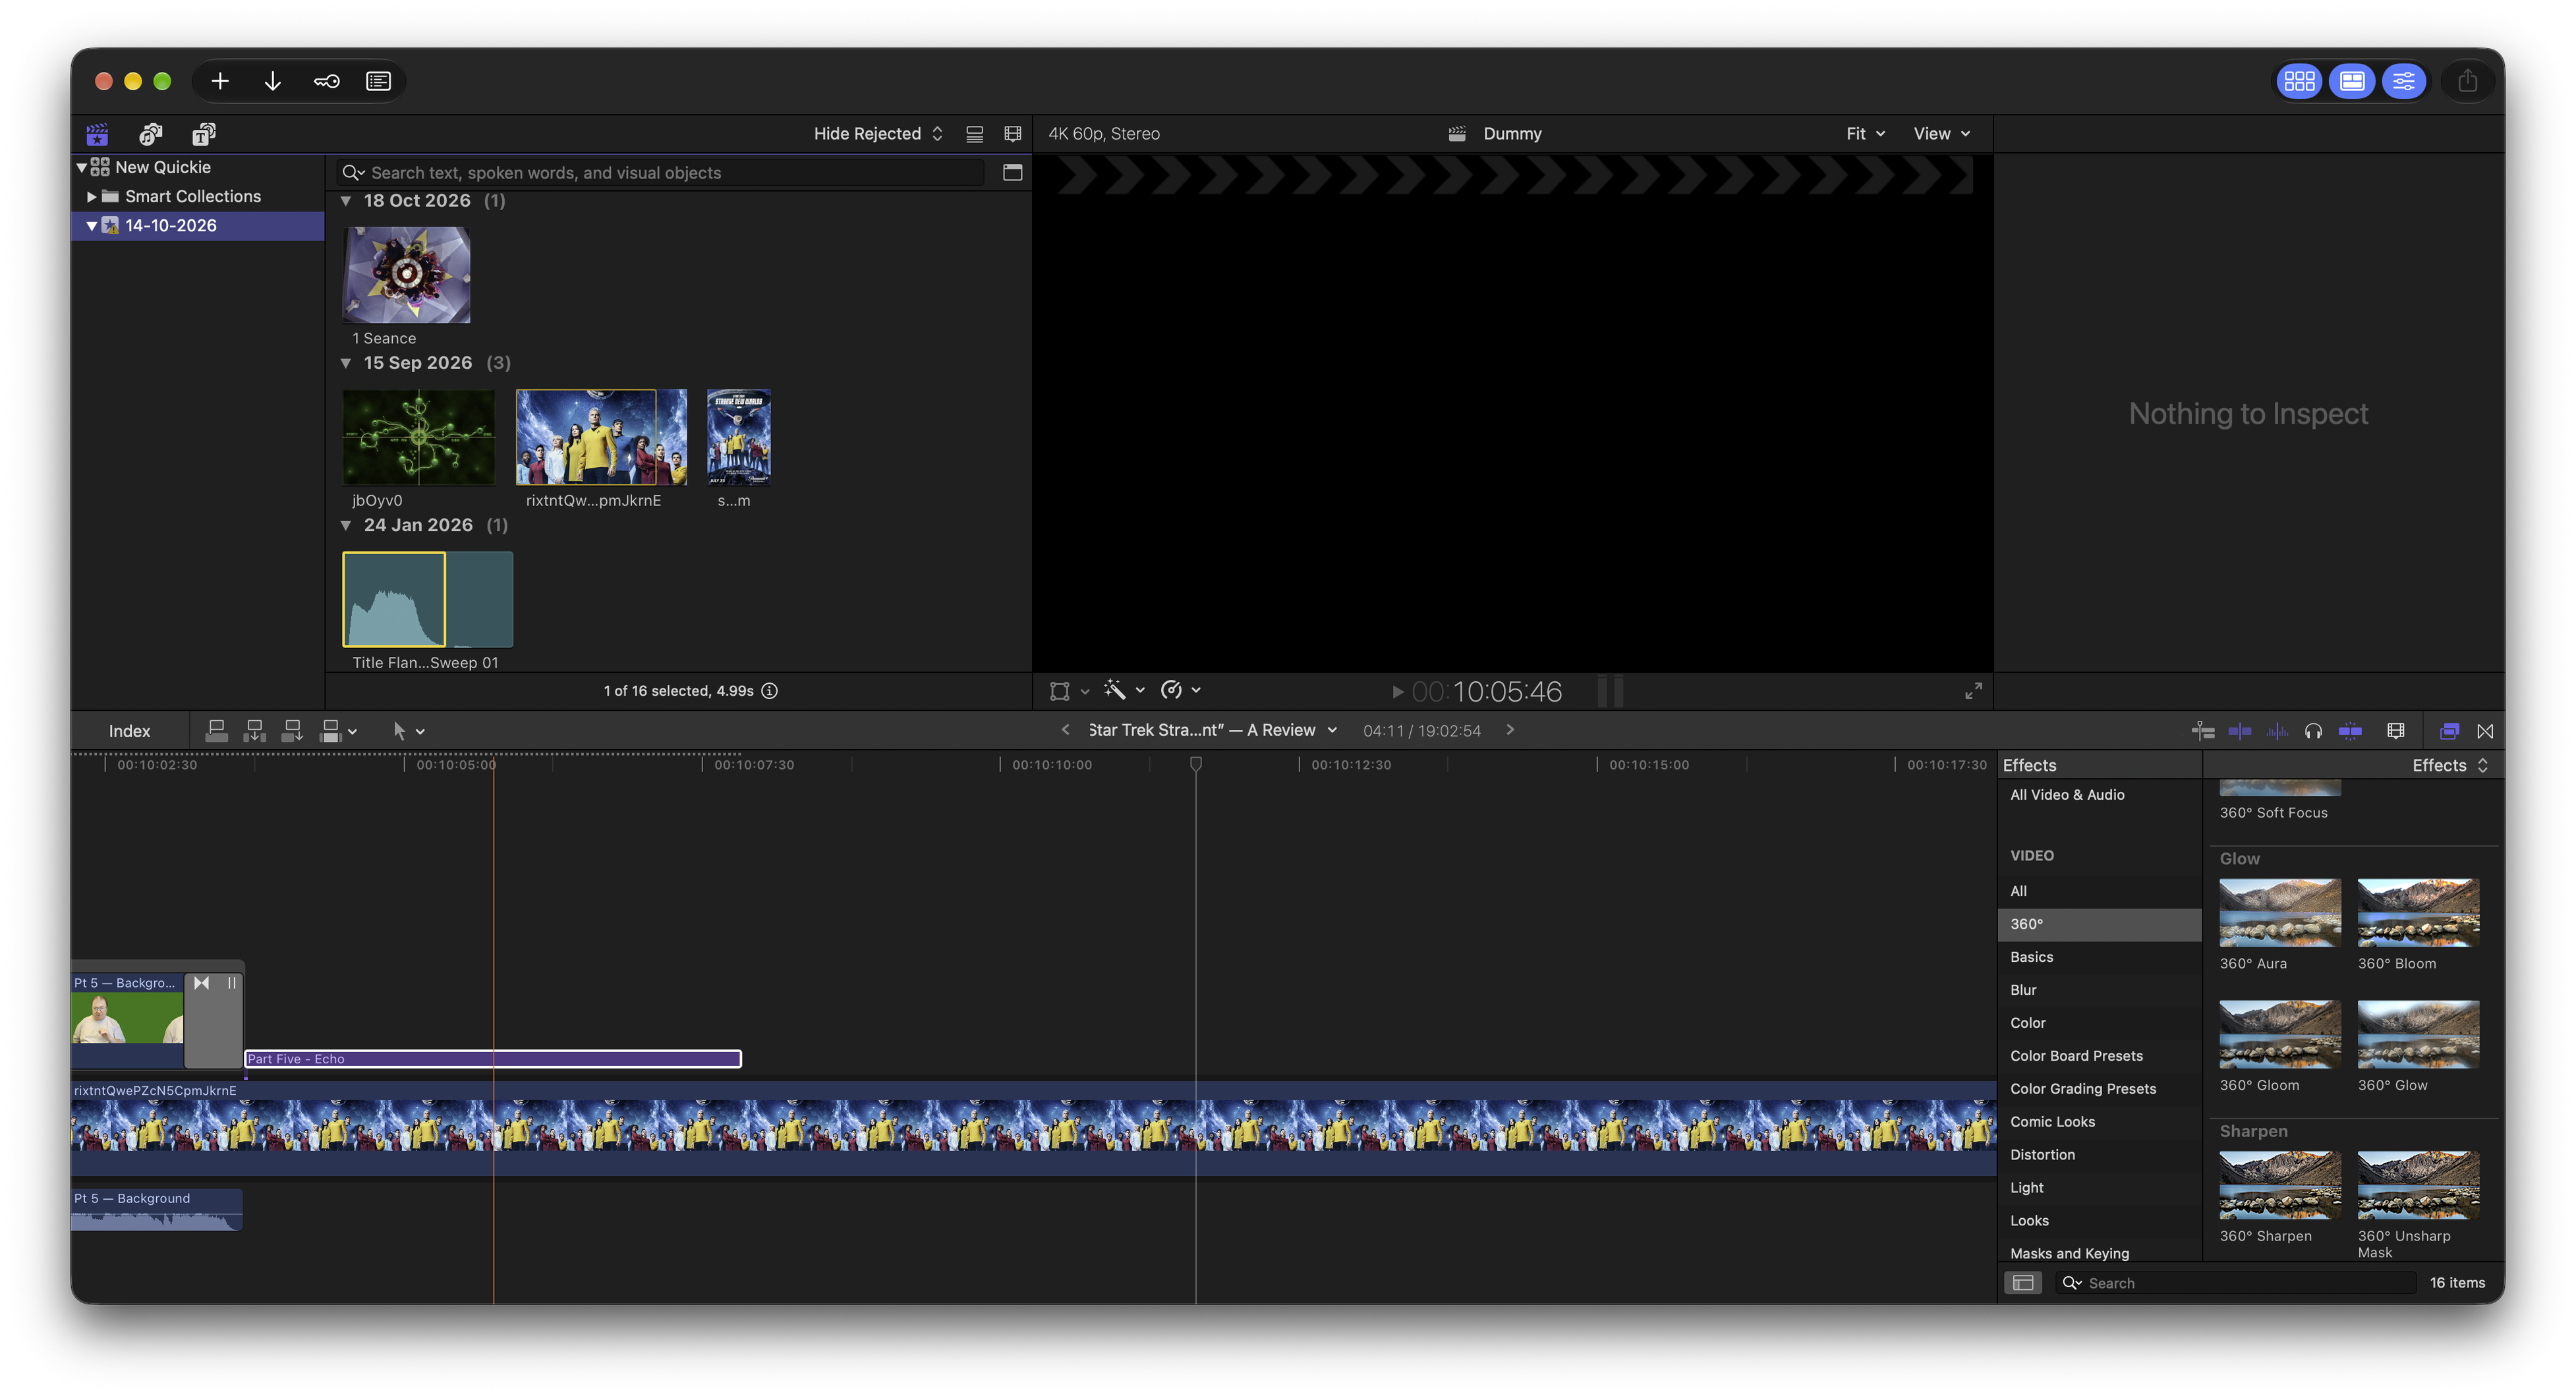The height and width of the screenshot is (1398, 2576).
Task: Open the Hide Rejected filter dropdown
Action: tap(877, 133)
